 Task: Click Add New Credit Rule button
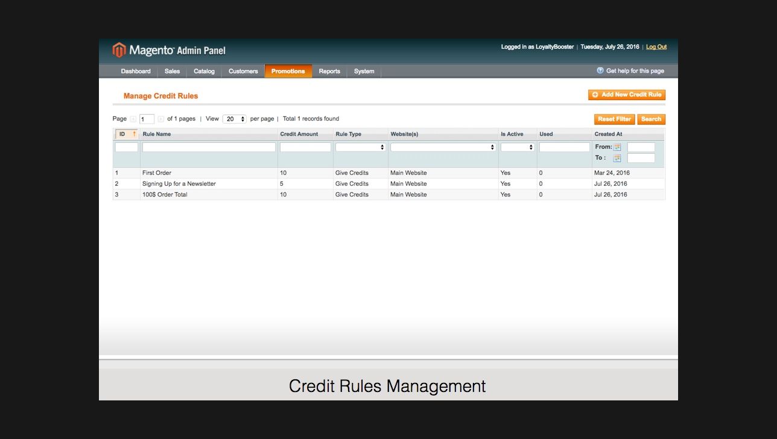(x=627, y=95)
